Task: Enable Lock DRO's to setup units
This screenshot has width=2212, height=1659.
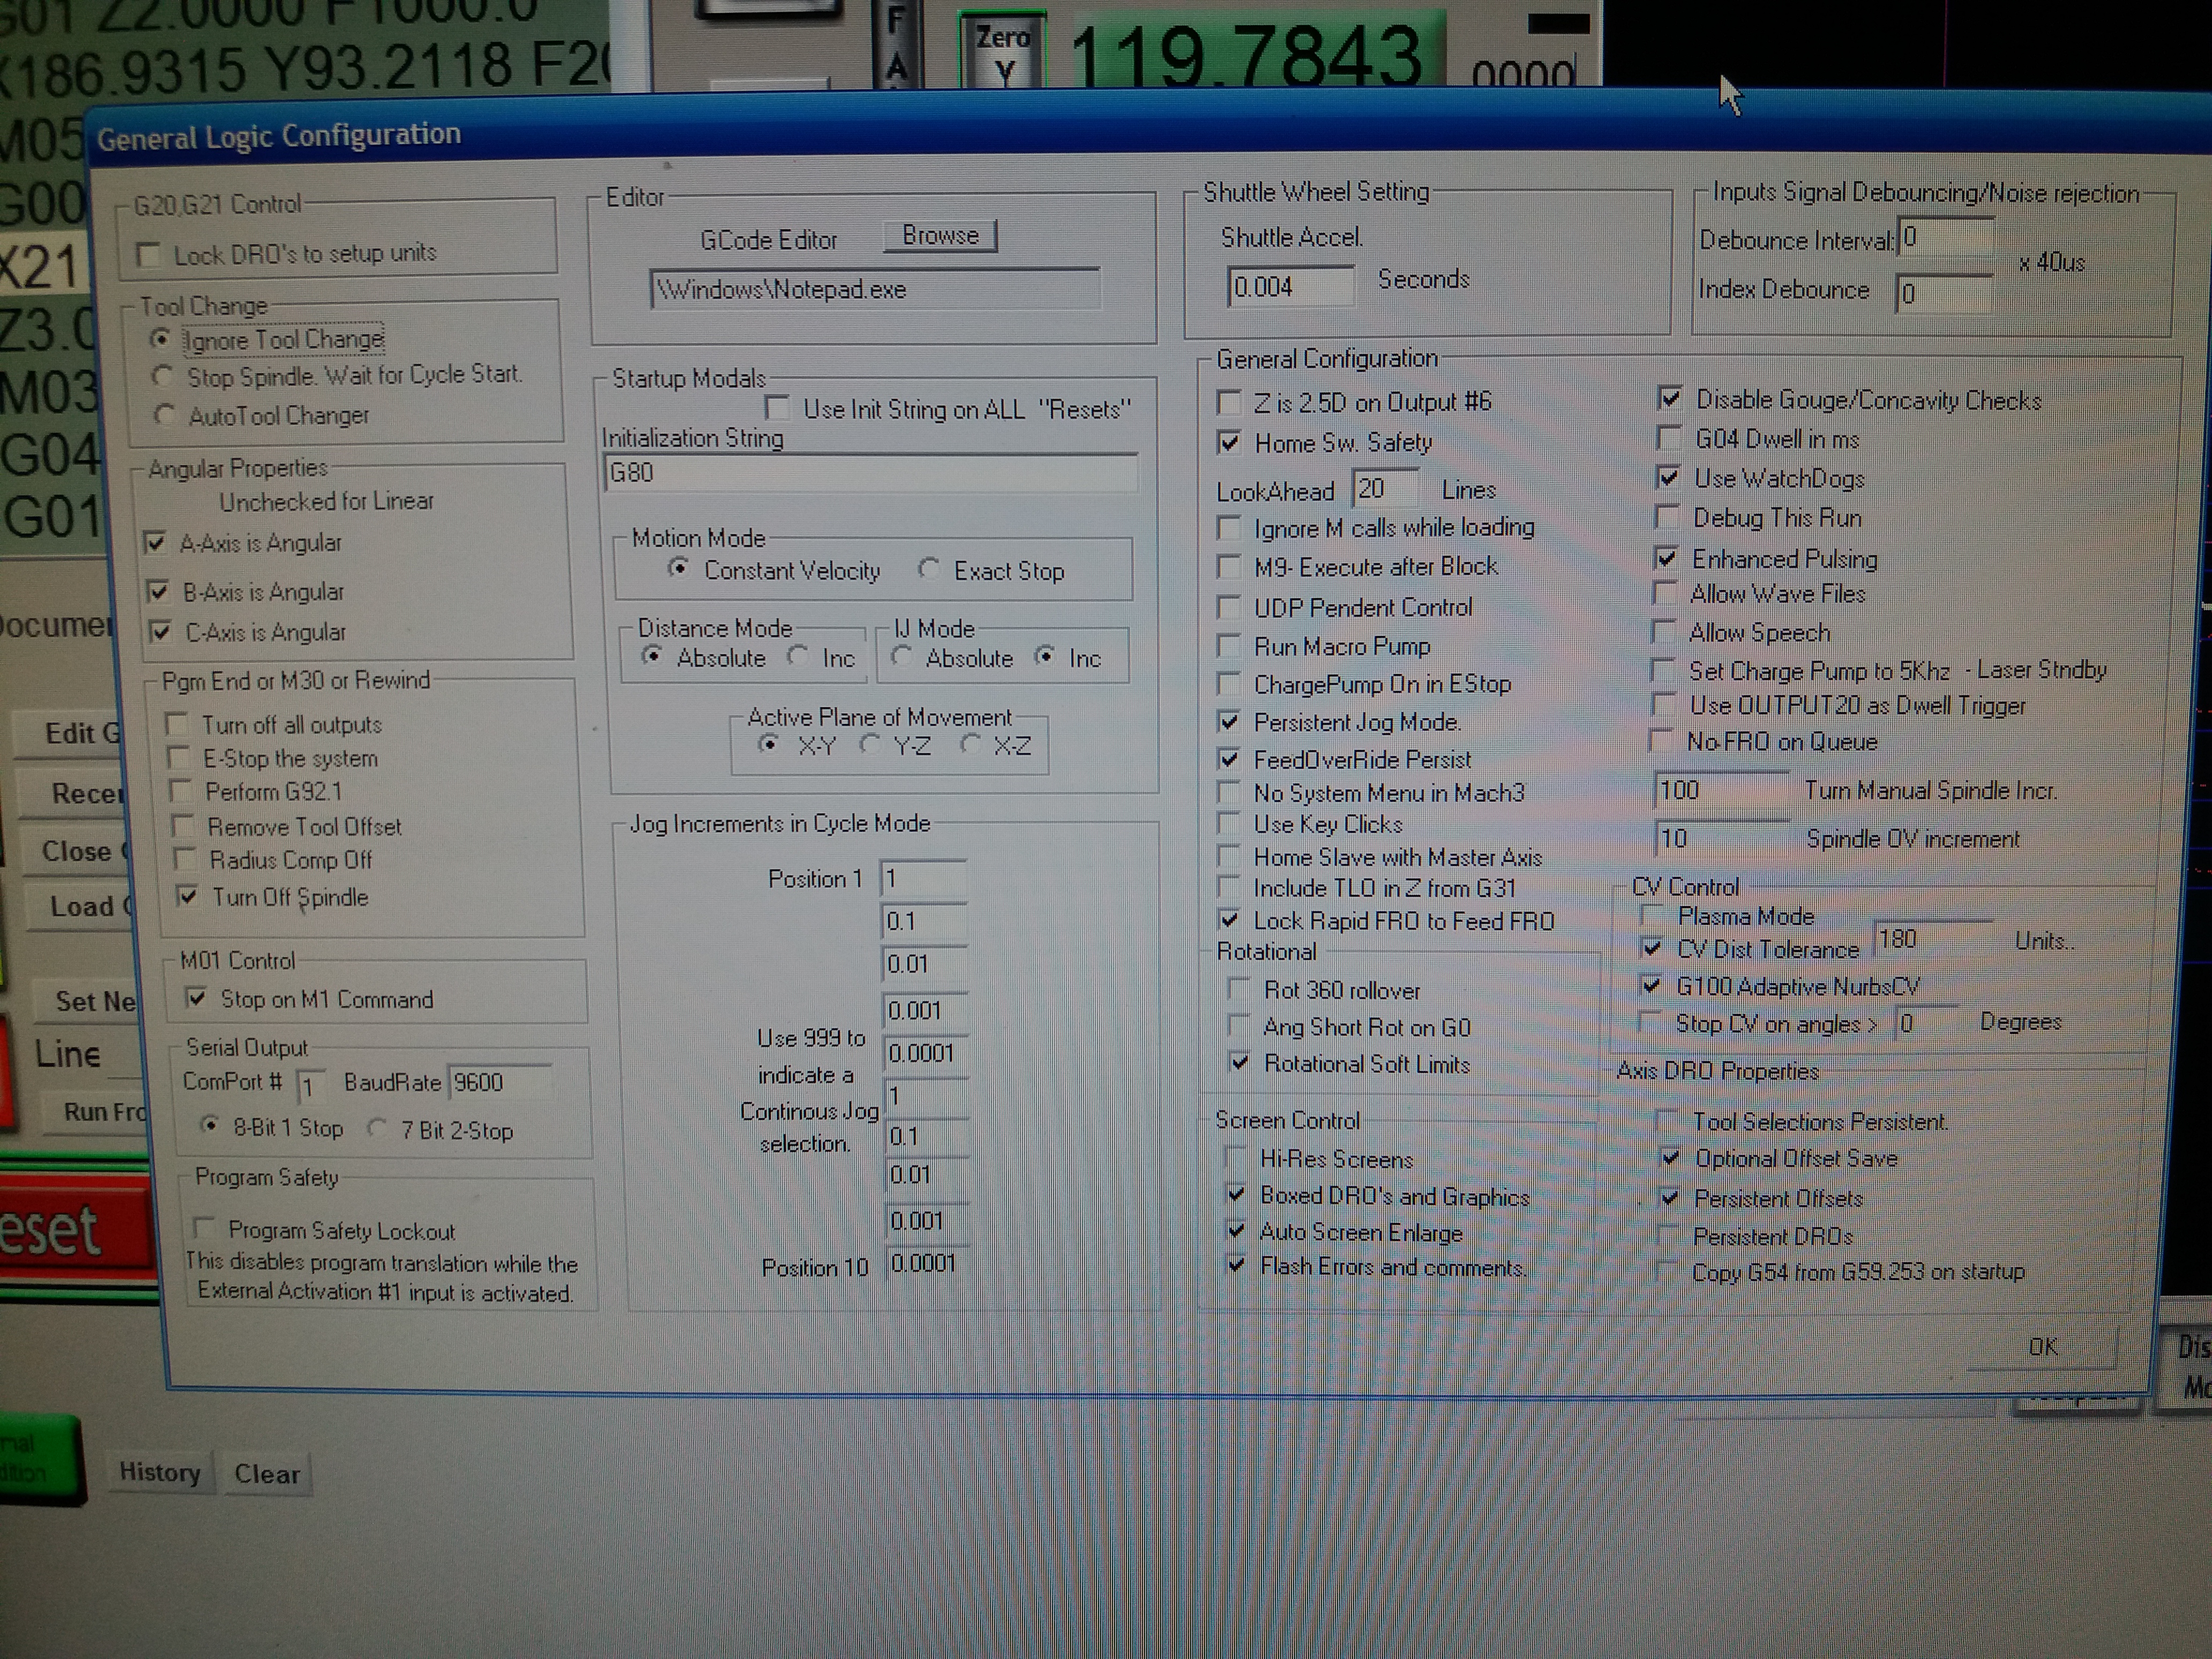Action: click(x=150, y=255)
